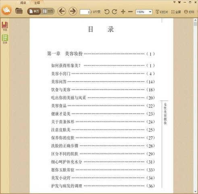The height and width of the screenshot is (194, 198).
Task: Enter fullscreen mode (全屏)
Action: tap(176, 12)
